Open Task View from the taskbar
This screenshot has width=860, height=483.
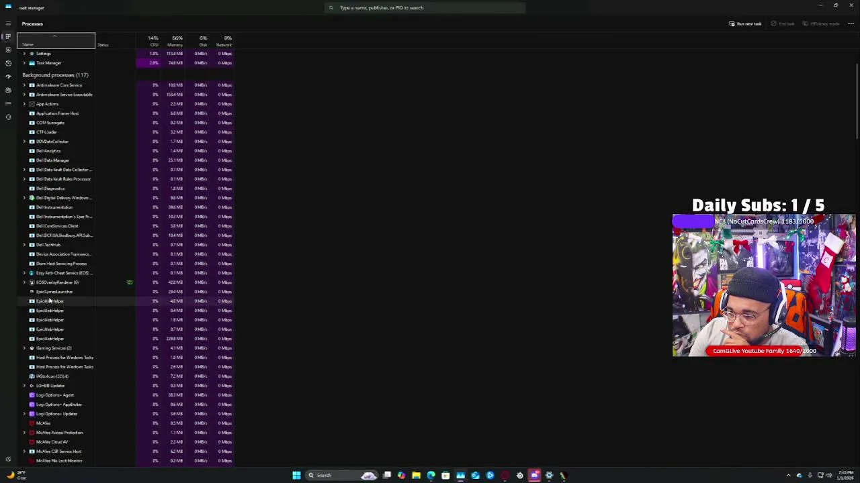[x=387, y=475]
